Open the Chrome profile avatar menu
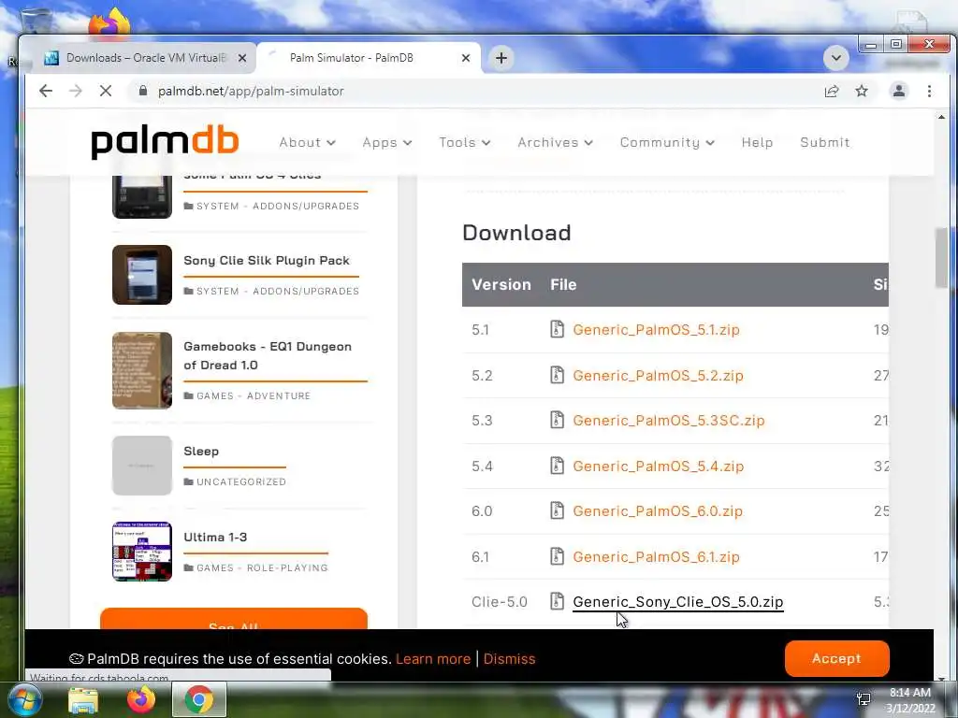 (899, 91)
